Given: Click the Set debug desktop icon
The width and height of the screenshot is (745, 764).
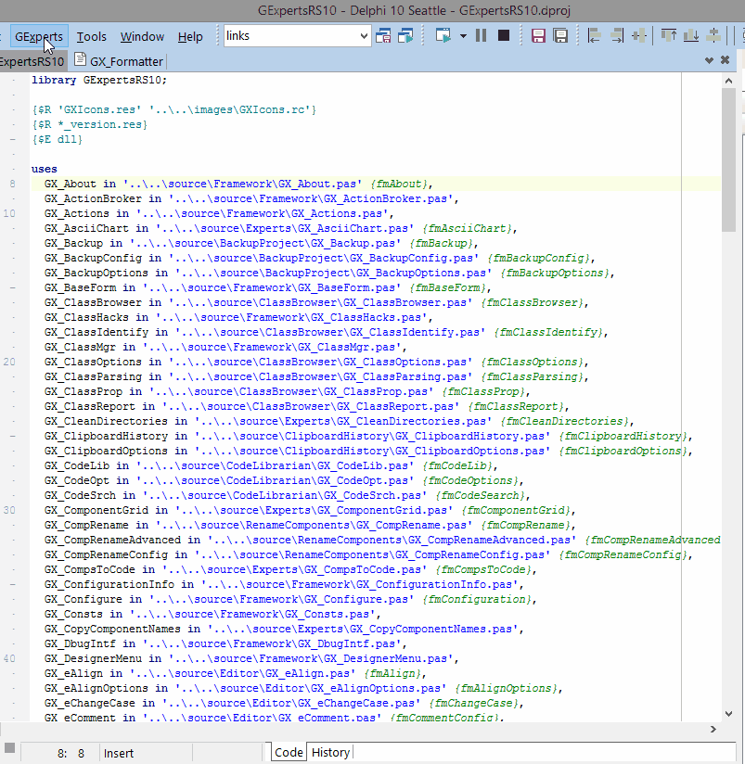Looking at the screenshot, I should coord(405,36).
